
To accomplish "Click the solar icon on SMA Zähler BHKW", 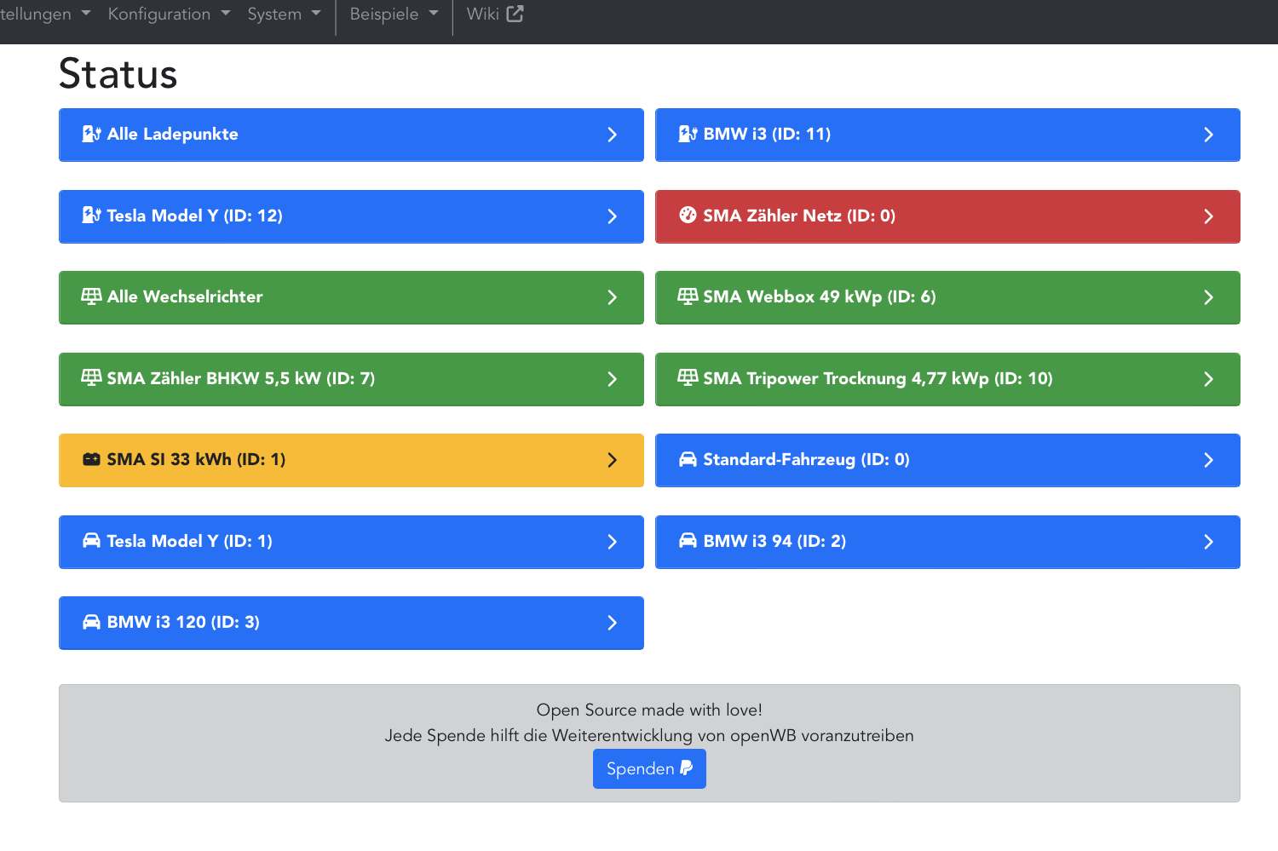I will (x=91, y=377).
